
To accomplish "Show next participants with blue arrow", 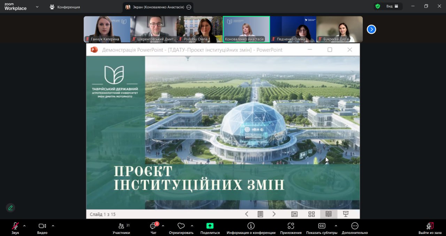I will 371,30.
